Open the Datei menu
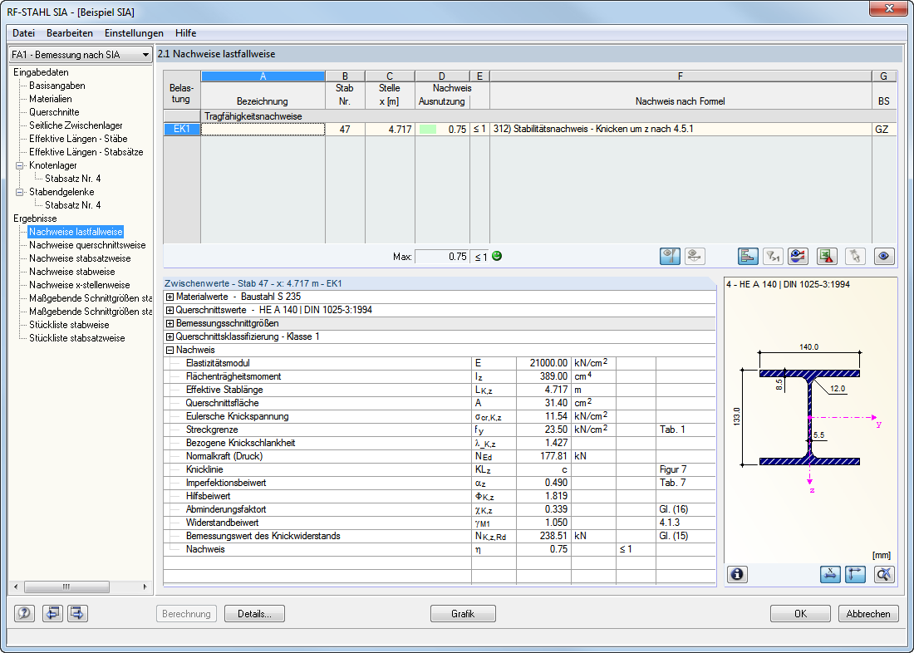The width and height of the screenshot is (914, 653). (23, 33)
